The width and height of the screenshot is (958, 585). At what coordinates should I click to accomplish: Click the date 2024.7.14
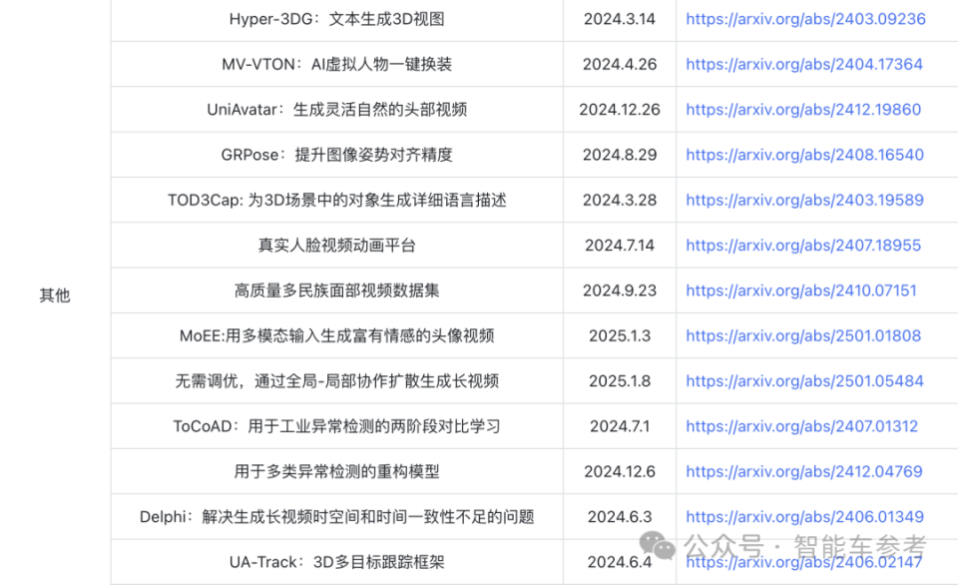click(x=620, y=246)
